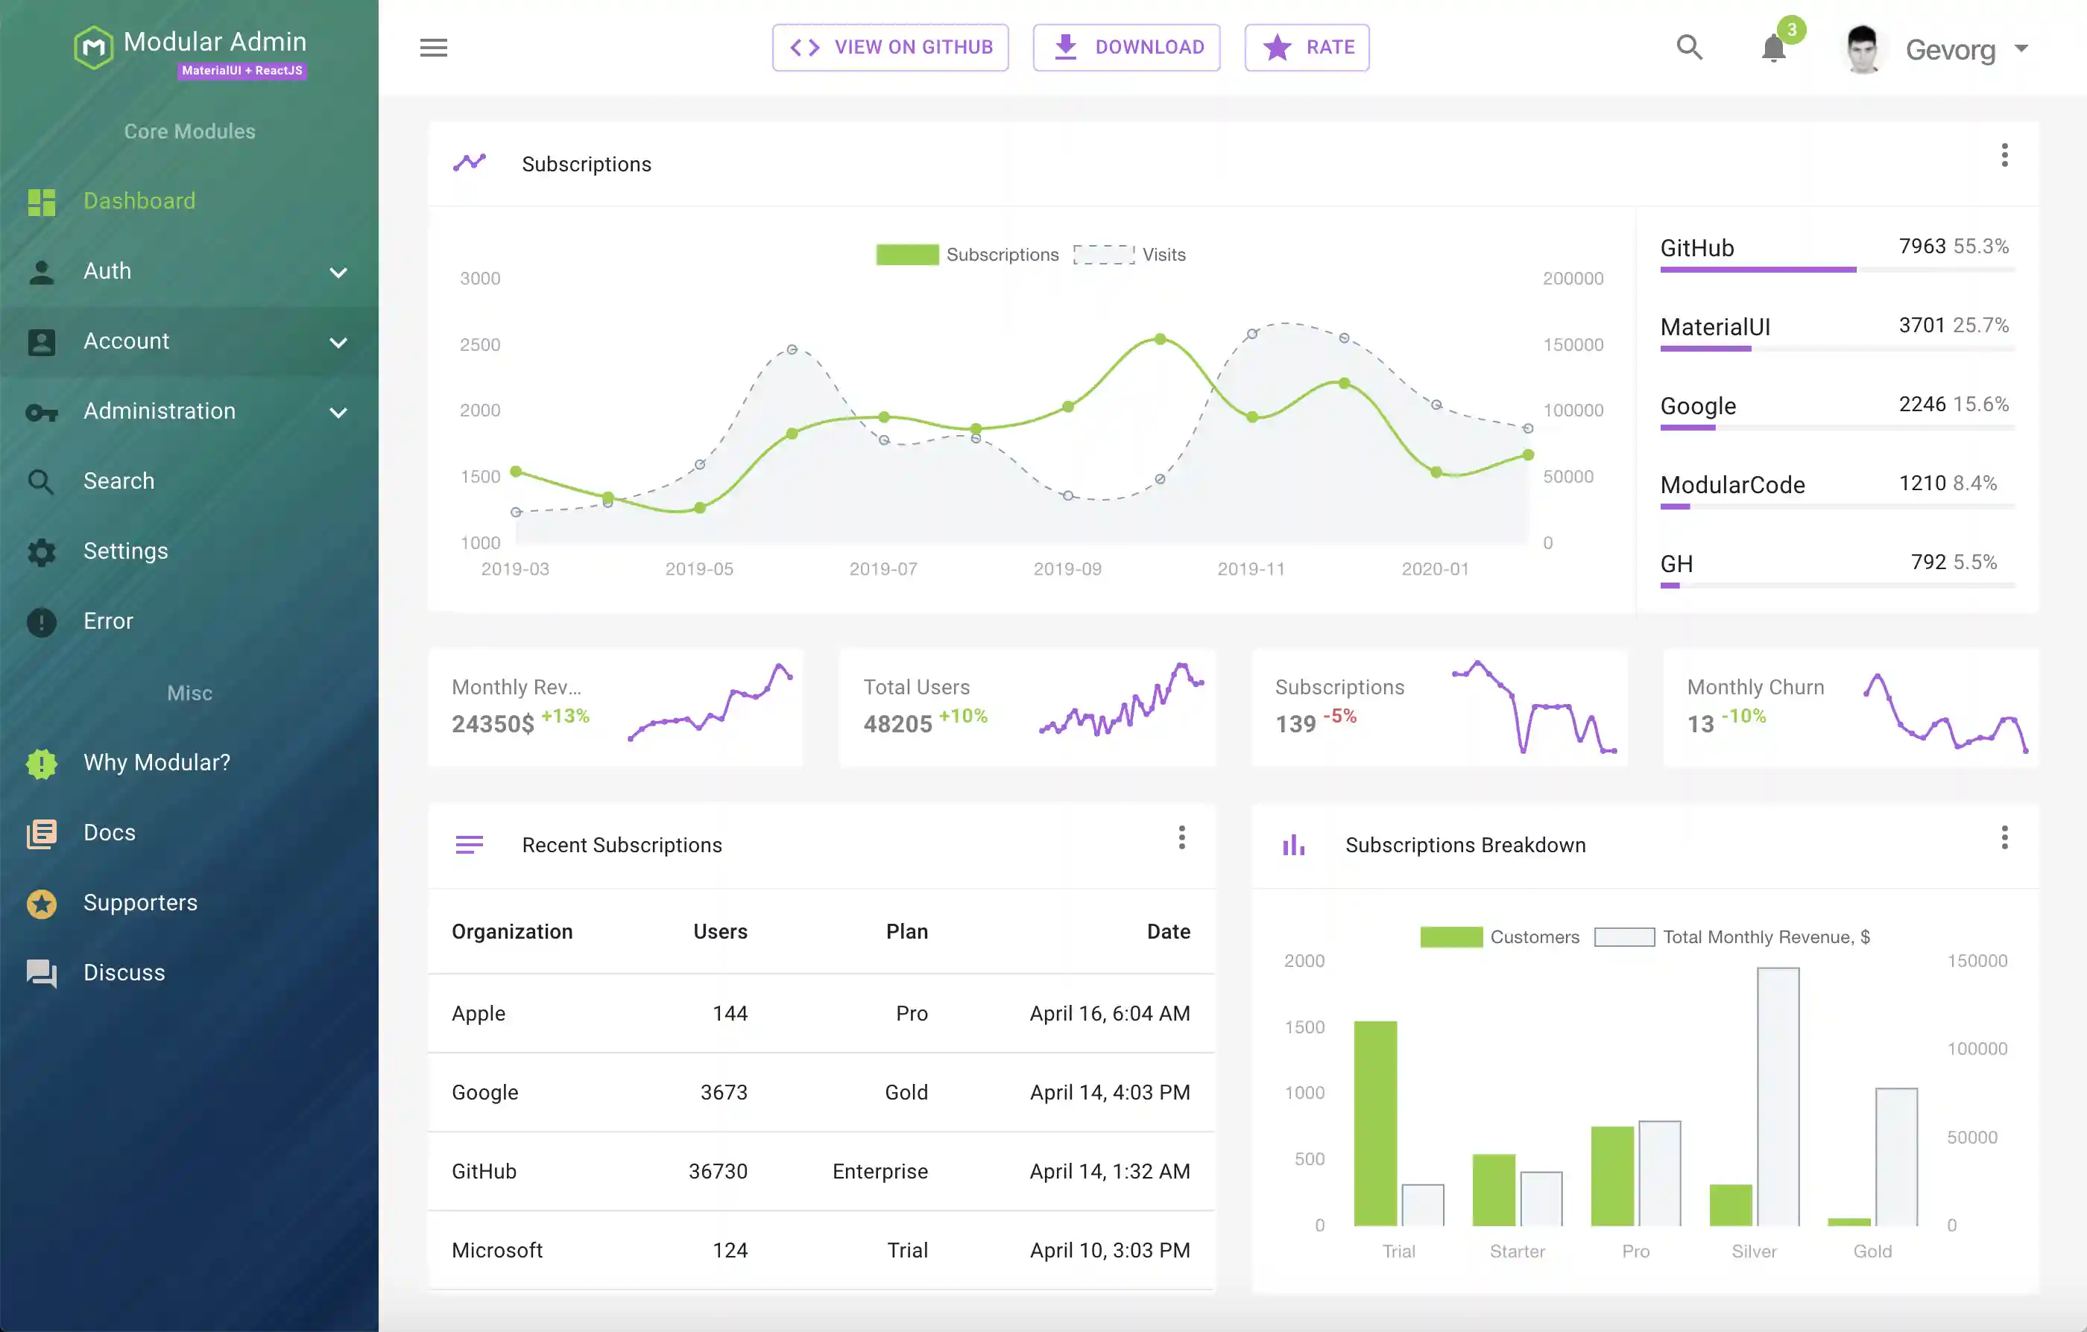The image size is (2087, 1332).
Task: Open the Subscriptions card three-dot menu
Action: (x=2004, y=156)
